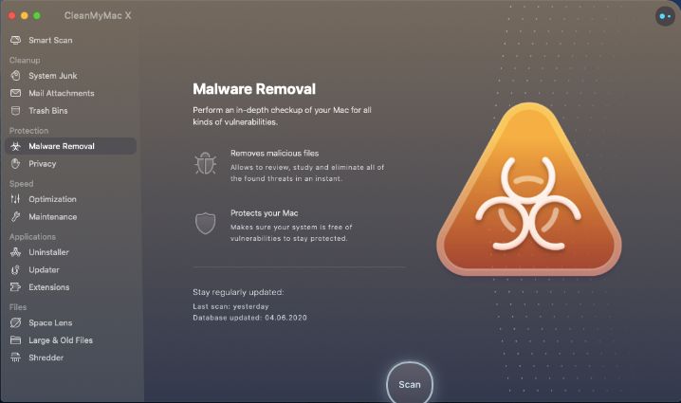The width and height of the screenshot is (681, 403).
Task: Click the Updater icon
Action: [x=15, y=269]
